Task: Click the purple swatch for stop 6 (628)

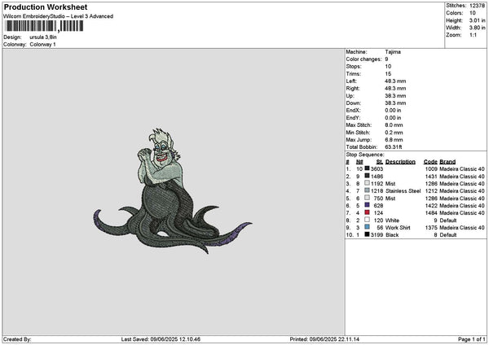Action: (367, 205)
